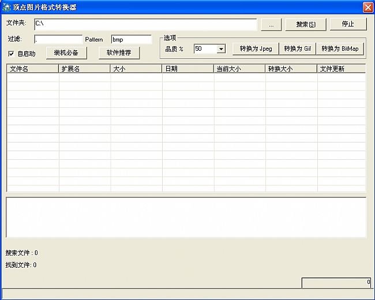Click the 文件更新 column header
The image size is (375, 300).
[342, 69]
